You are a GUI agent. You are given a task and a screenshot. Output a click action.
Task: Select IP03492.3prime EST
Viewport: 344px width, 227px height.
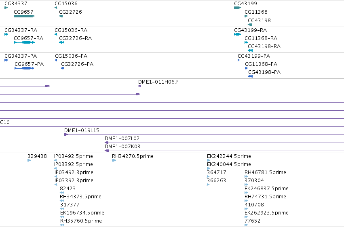(74, 172)
